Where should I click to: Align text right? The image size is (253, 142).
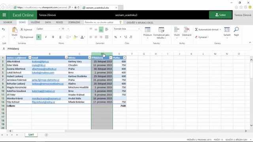click(x=101, y=37)
